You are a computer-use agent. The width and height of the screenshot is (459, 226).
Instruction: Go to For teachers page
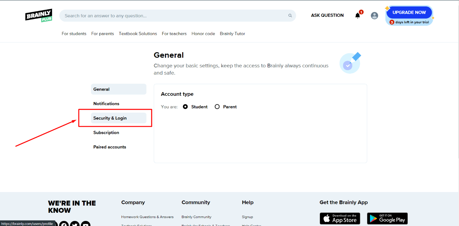[x=174, y=34]
